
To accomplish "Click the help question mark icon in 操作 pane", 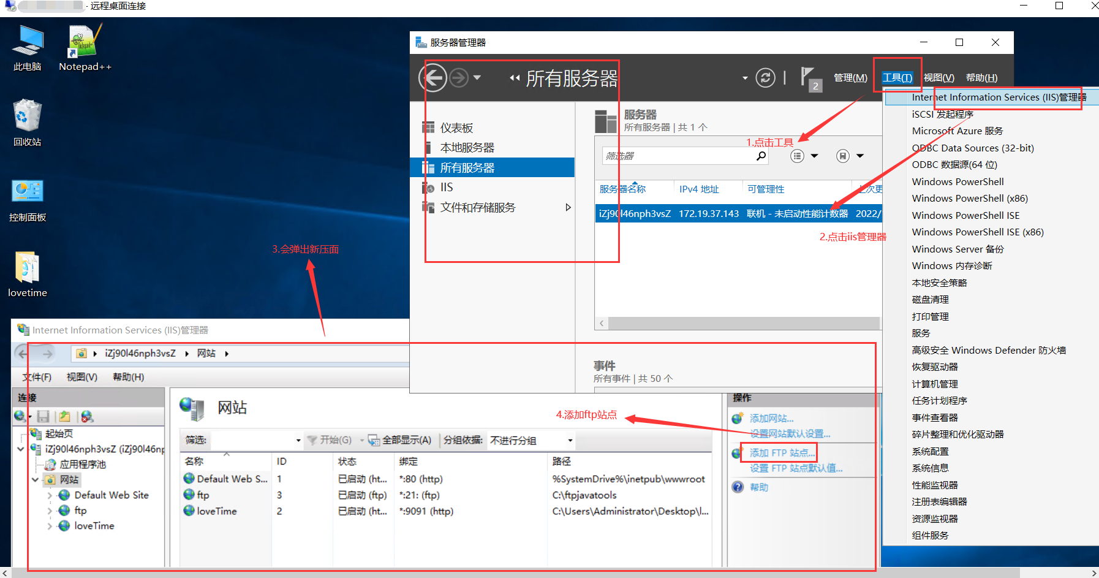I will click(x=737, y=487).
